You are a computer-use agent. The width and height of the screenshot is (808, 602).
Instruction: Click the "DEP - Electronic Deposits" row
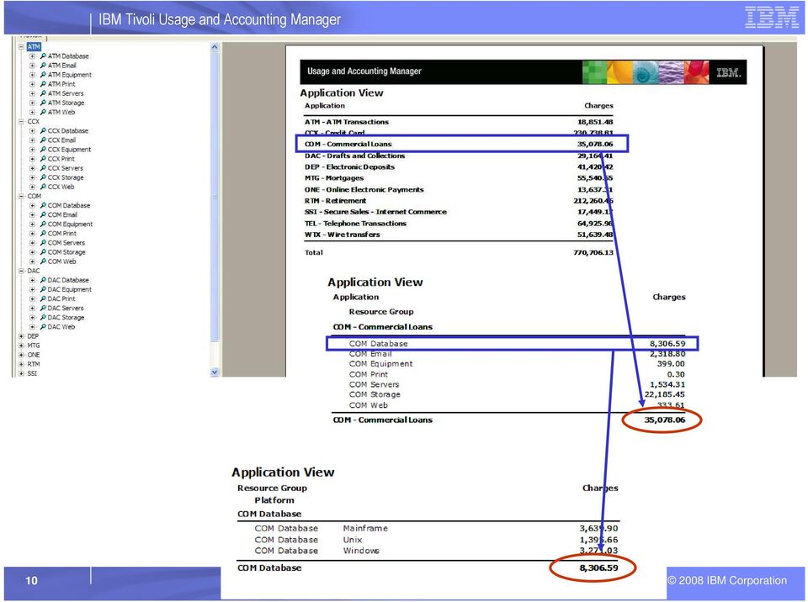[x=459, y=166]
